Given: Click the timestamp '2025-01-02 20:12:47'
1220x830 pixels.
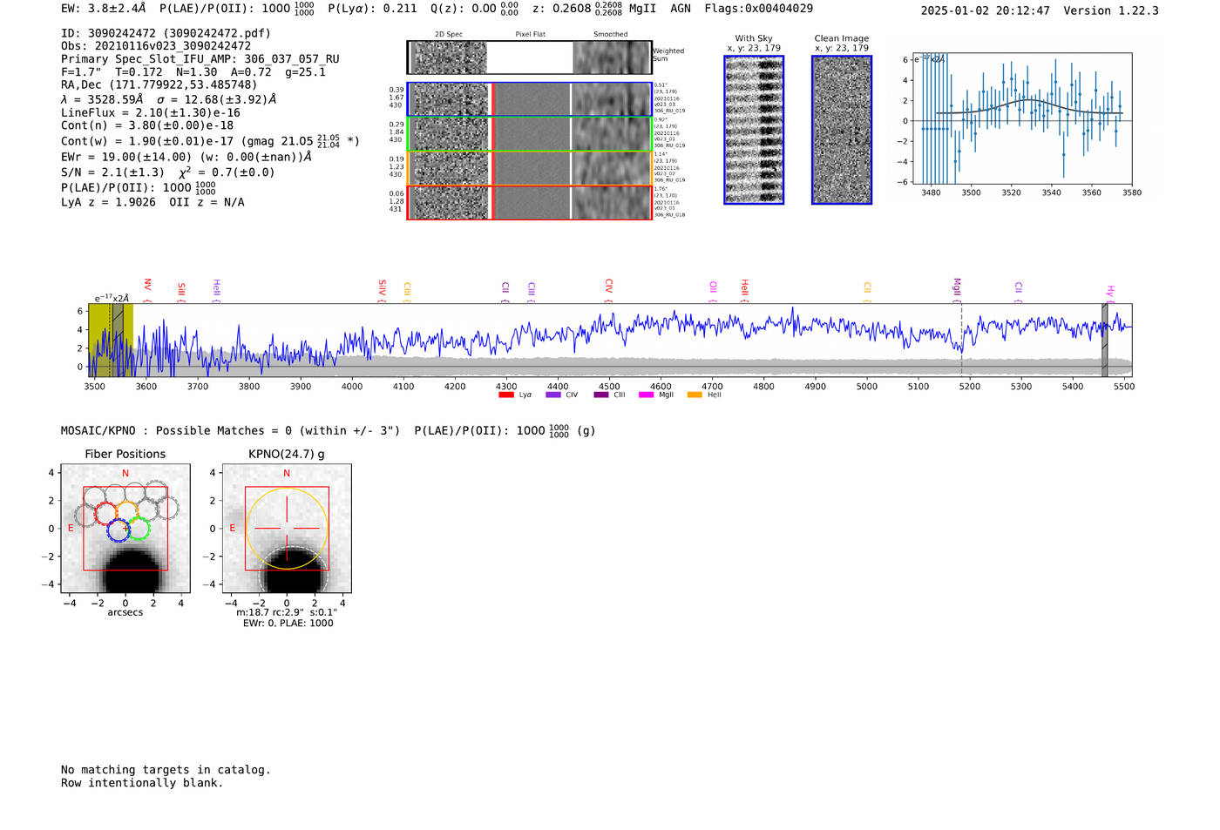Looking at the screenshot, I should click(986, 10).
